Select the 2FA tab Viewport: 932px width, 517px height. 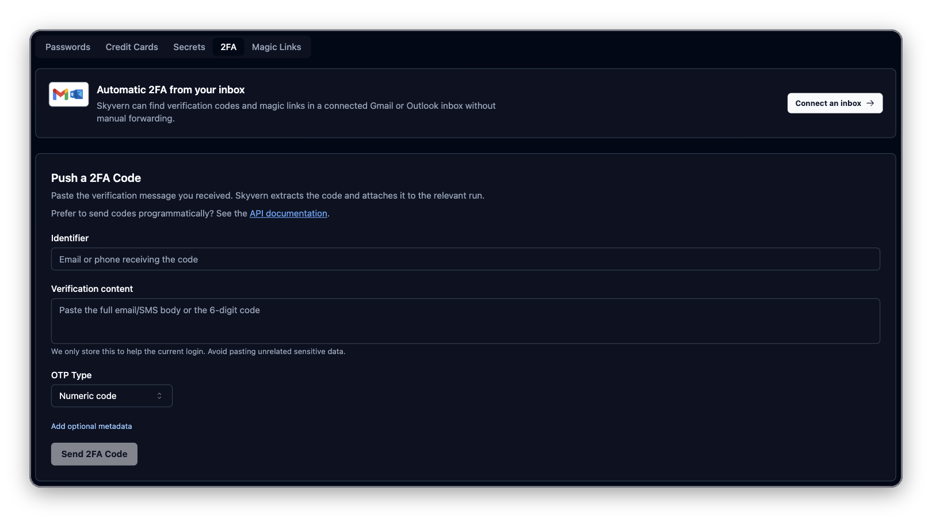(x=228, y=47)
